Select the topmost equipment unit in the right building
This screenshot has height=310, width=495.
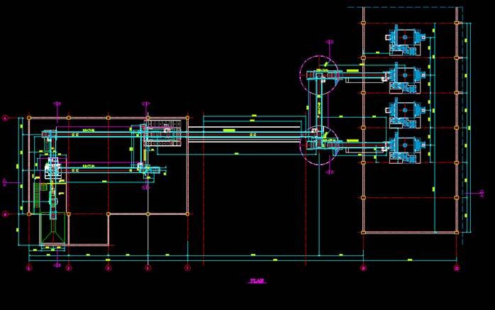click(405, 41)
